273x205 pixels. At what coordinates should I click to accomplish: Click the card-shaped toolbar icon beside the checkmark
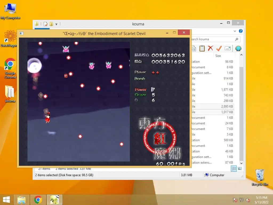click(x=228, y=48)
